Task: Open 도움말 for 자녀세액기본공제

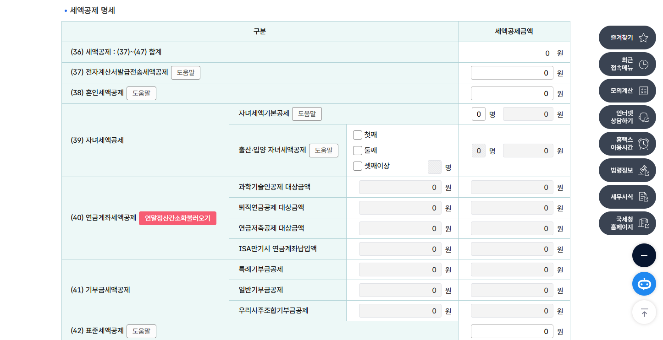Action: point(307,114)
